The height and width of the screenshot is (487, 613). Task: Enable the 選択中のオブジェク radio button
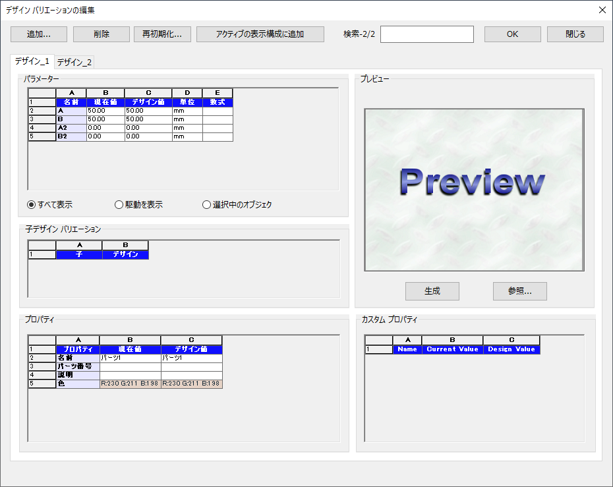point(207,205)
